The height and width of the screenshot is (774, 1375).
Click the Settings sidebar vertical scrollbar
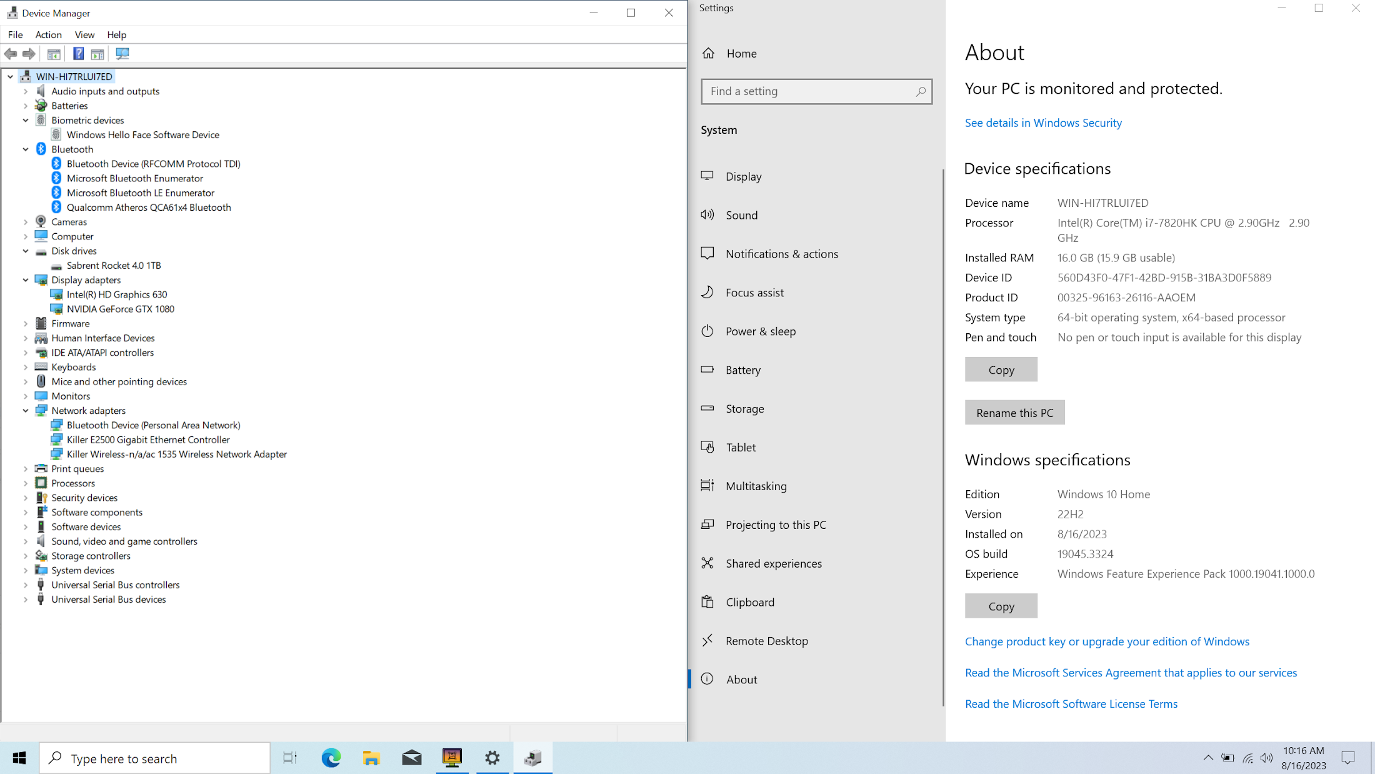pos(943,438)
